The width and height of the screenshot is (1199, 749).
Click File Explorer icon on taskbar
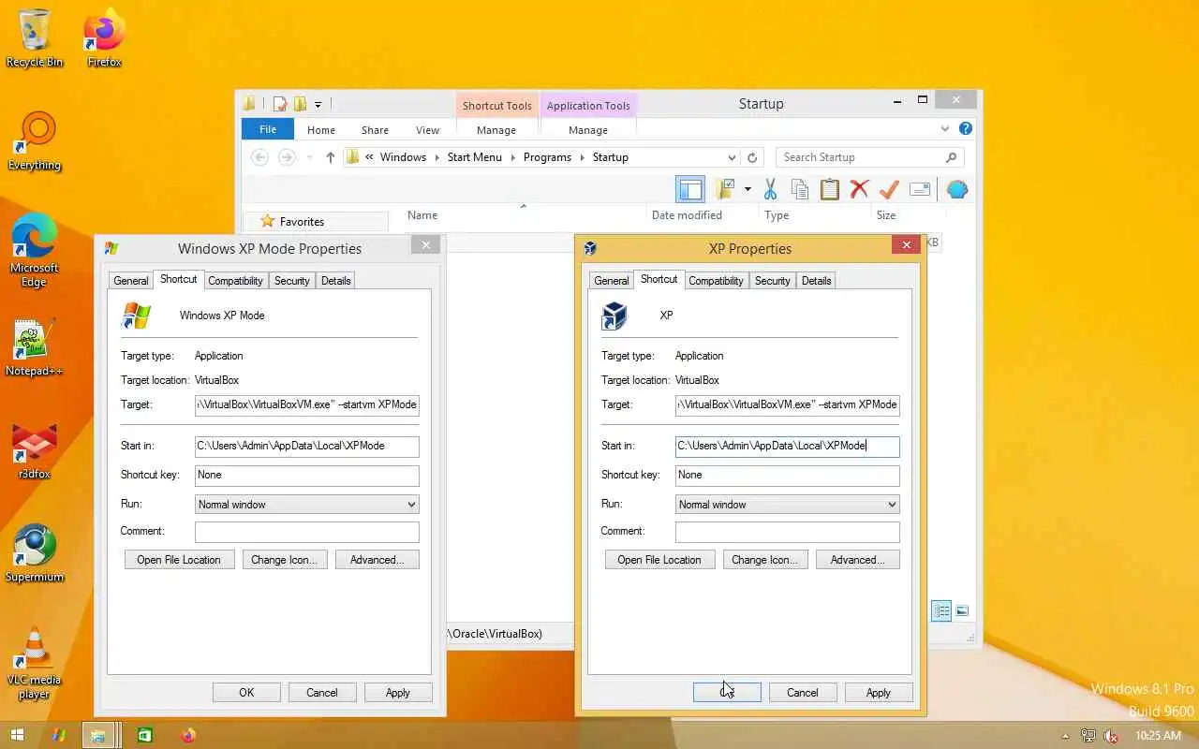tap(97, 735)
